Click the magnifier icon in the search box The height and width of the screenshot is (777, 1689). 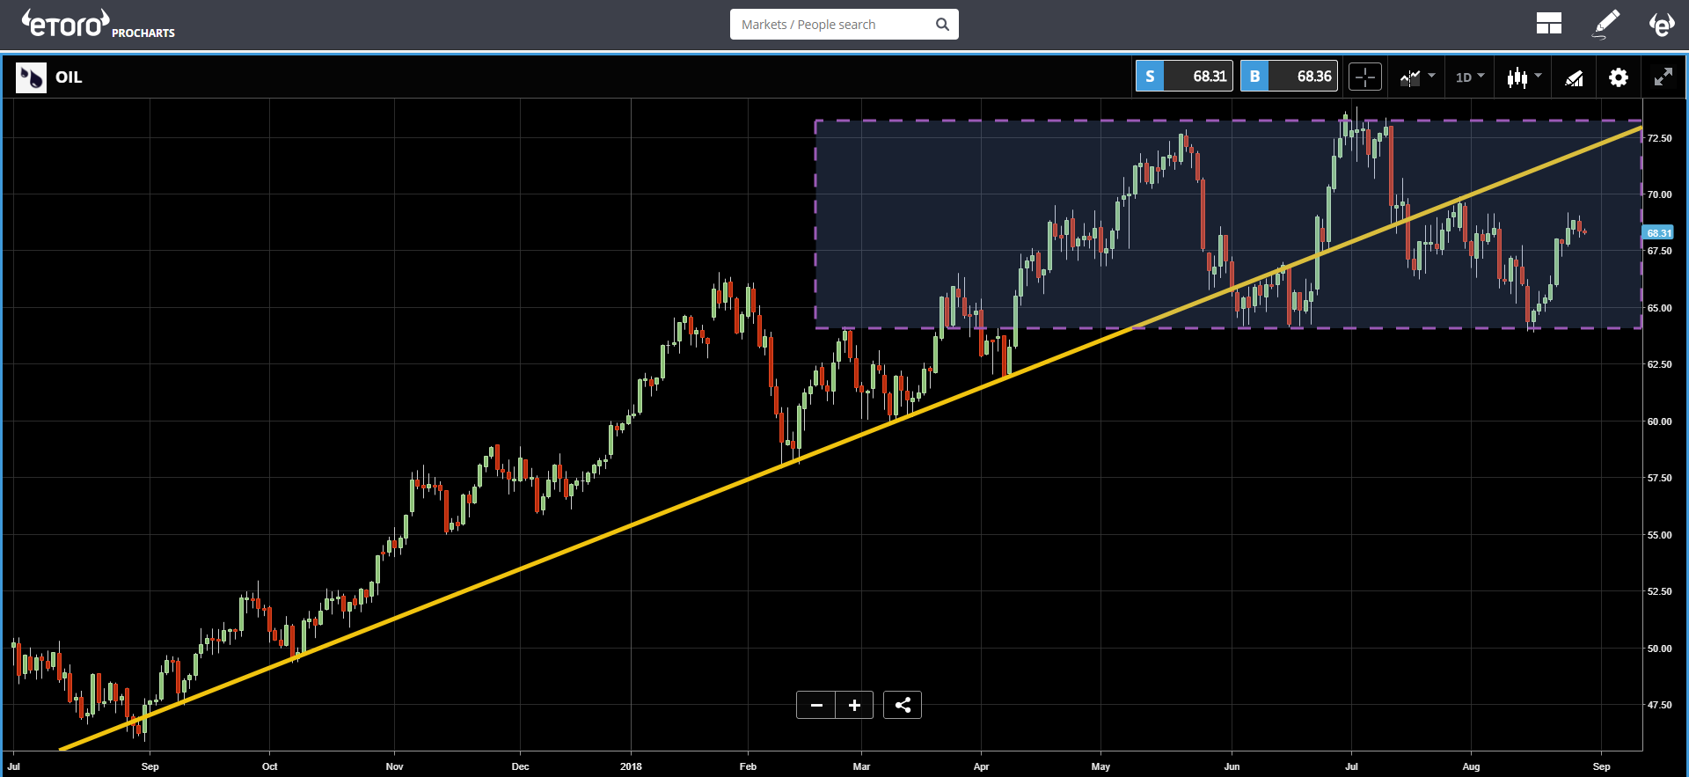(x=942, y=25)
